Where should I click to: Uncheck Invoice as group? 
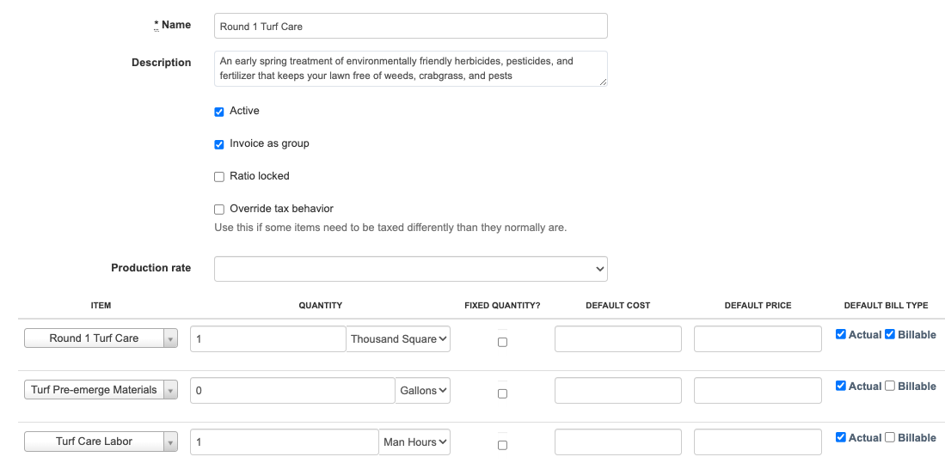click(x=219, y=144)
